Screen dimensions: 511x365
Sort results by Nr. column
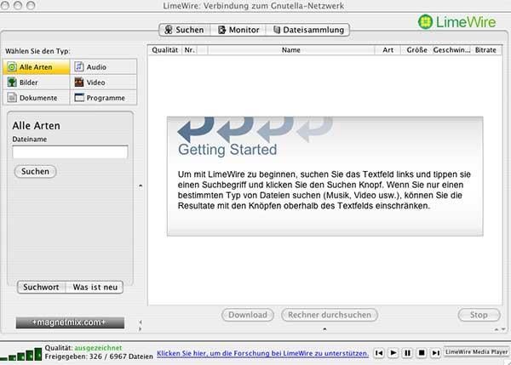coord(189,50)
